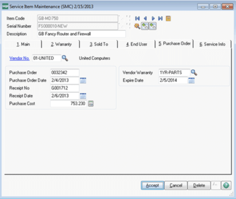Switch to the Warranty tab

click(x=61, y=44)
